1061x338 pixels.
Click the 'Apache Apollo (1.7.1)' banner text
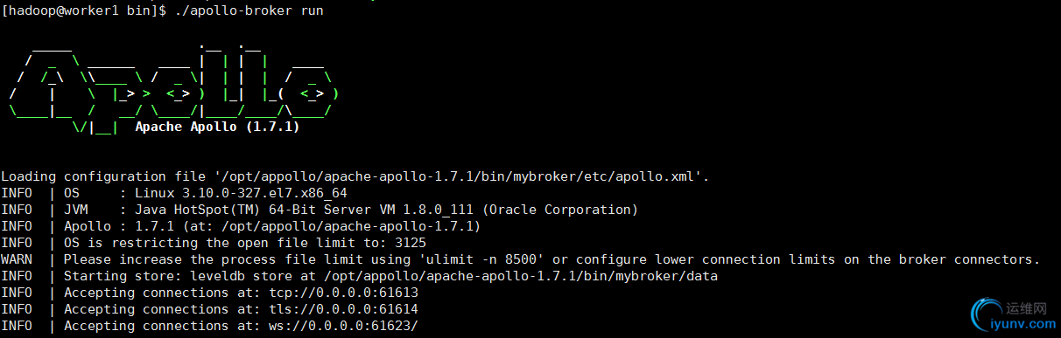coord(217,127)
